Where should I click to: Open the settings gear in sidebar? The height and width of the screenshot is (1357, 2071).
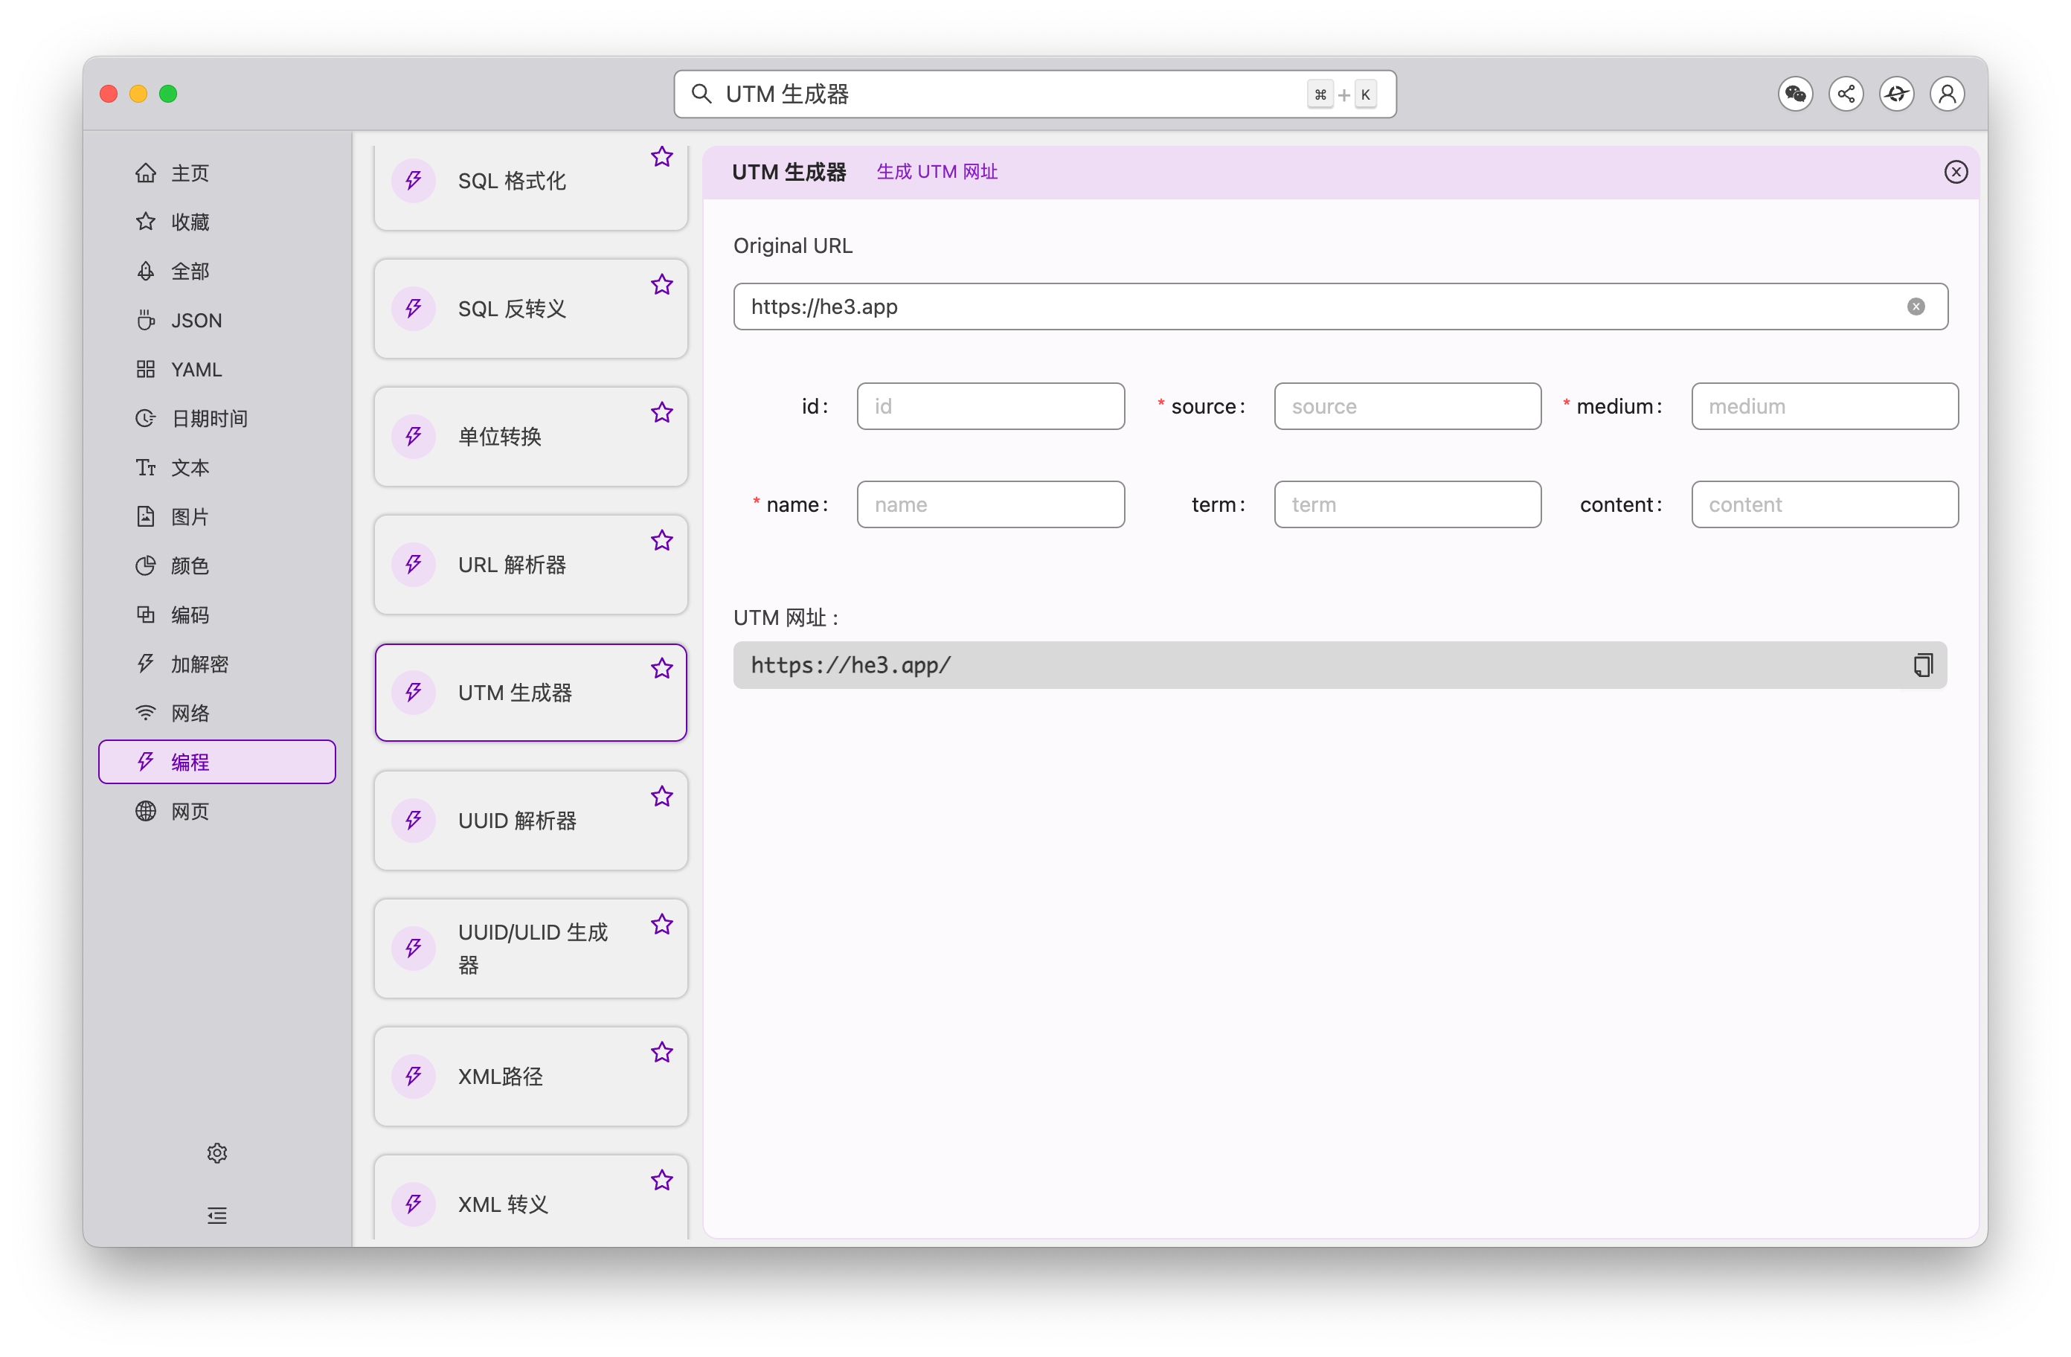pyautogui.click(x=217, y=1153)
